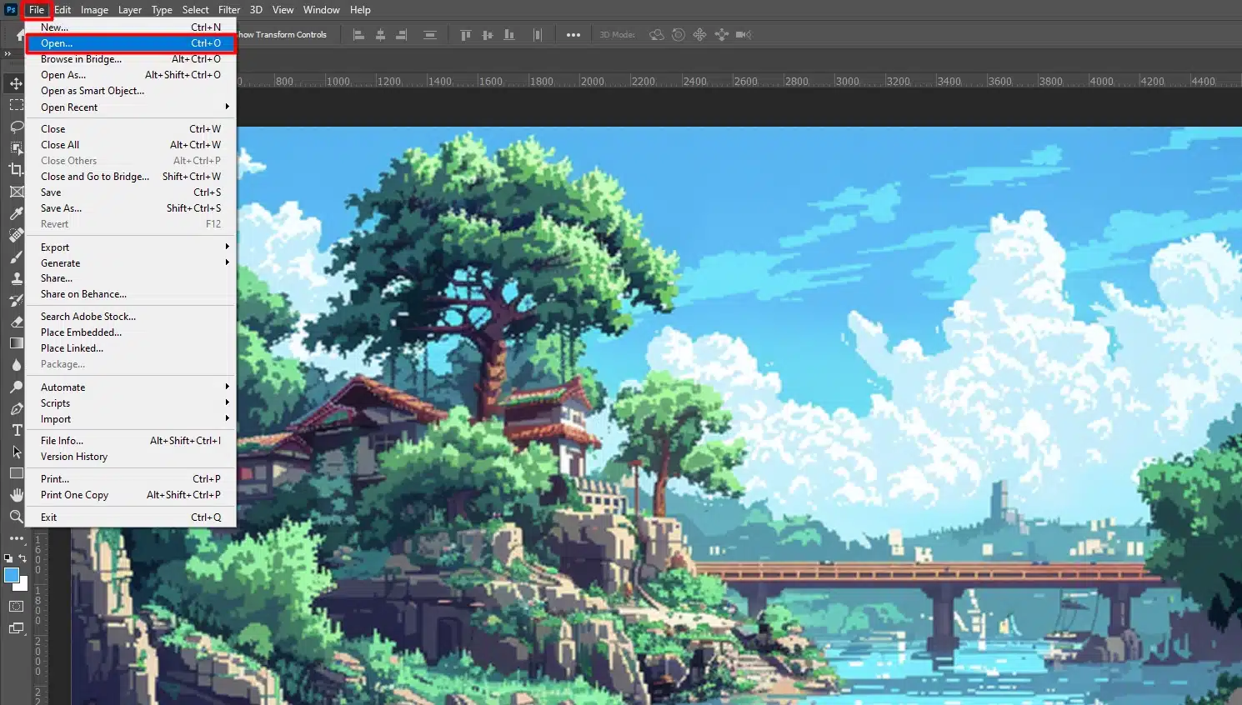Reset default foreground and background colors
This screenshot has height=705, width=1242.
coord(8,558)
